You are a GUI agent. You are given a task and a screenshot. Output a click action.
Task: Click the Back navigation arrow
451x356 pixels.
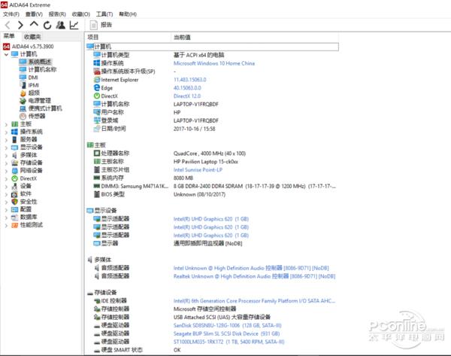click(x=8, y=26)
